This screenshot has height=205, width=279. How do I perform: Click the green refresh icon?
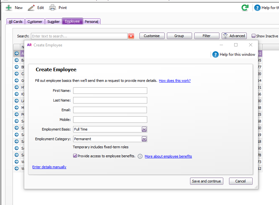(245, 8)
